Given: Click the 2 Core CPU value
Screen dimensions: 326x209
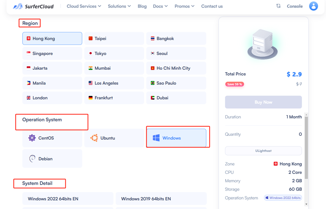Looking at the screenshot, I should click(x=295, y=172).
